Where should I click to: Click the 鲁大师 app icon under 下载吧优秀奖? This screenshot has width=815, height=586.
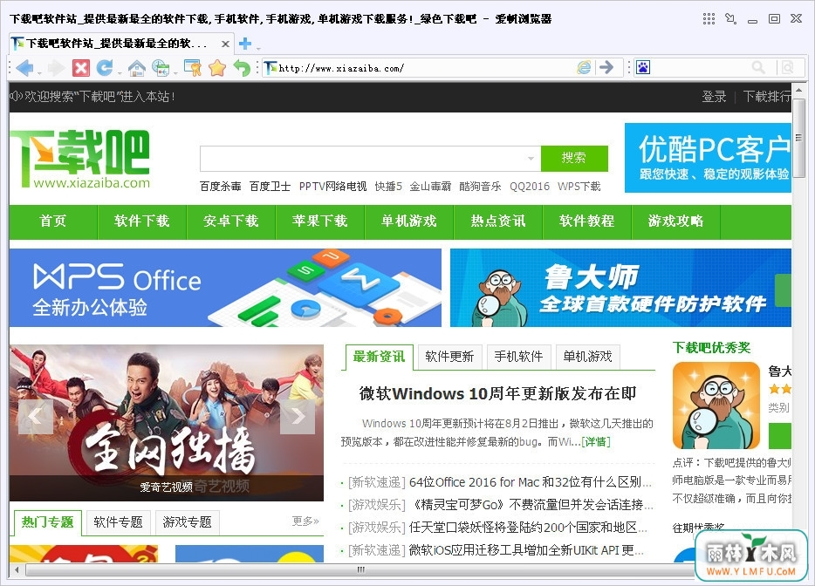(716, 405)
